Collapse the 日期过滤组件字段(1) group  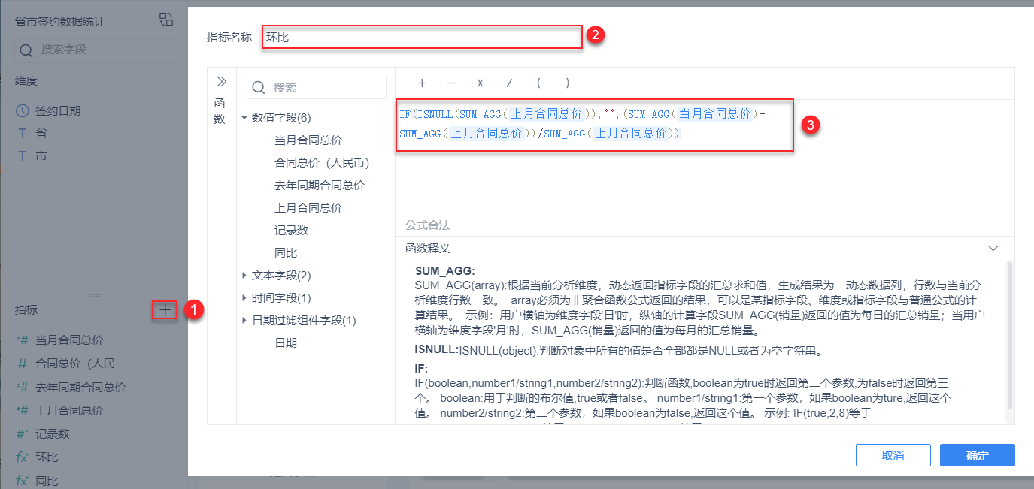click(x=244, y=321)
